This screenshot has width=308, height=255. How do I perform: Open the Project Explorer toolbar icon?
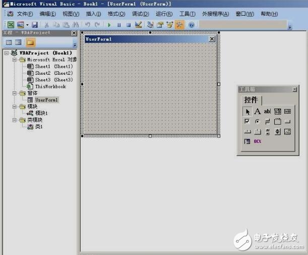(150, 25)
